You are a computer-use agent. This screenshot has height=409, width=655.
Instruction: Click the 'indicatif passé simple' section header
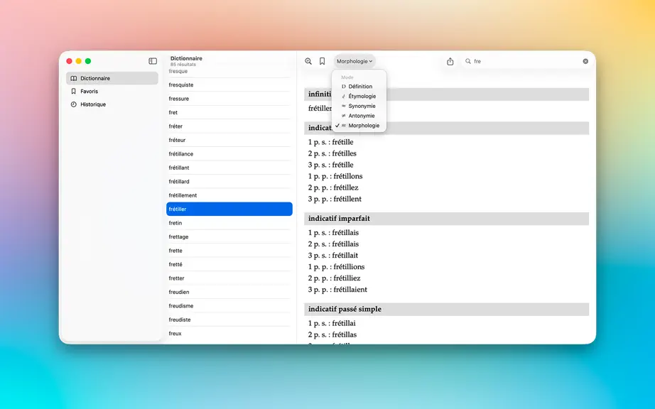[x=447, y=309]
